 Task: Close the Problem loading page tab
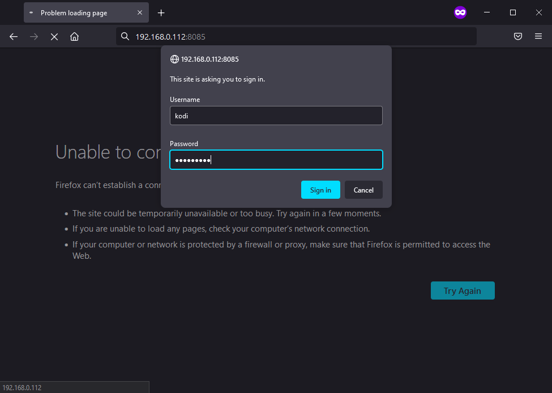coord(140,12)
